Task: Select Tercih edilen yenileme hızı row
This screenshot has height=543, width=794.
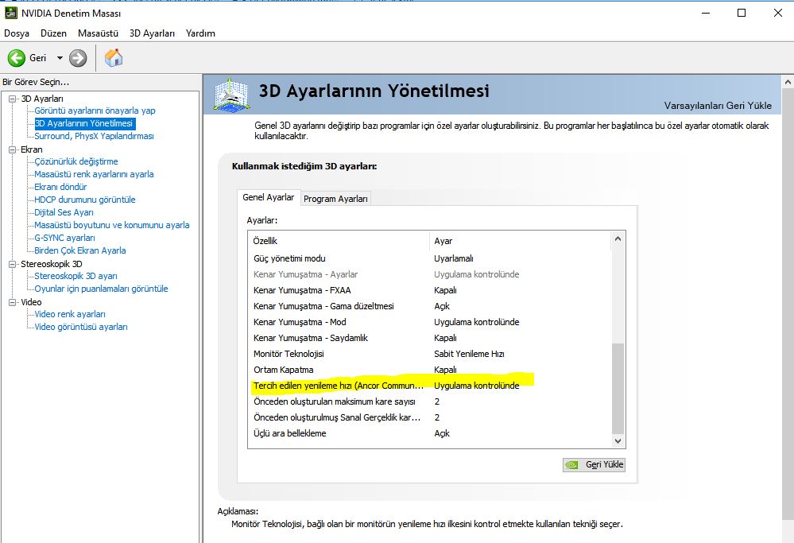Action: click(429, 386)
